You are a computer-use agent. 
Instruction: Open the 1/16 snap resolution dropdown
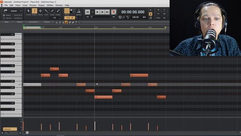tap(69, 18)
